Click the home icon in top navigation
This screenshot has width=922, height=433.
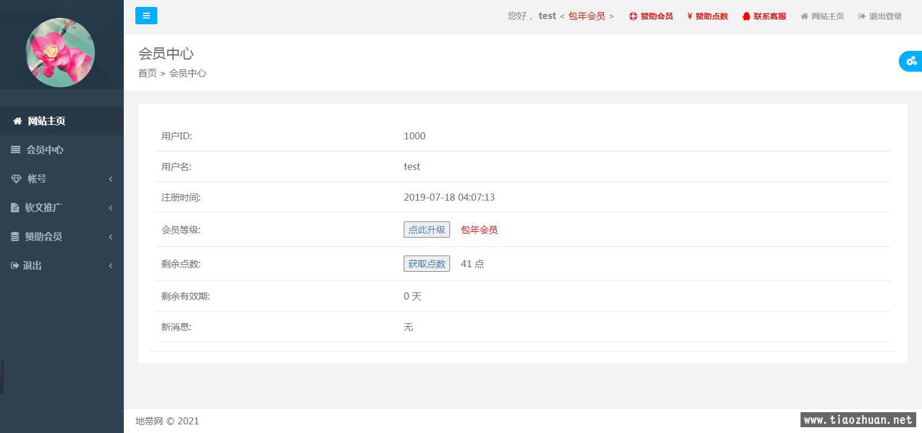804,16
